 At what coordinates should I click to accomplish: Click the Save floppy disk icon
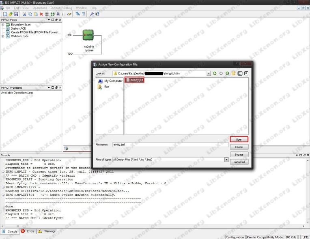[x=16, y=14]
